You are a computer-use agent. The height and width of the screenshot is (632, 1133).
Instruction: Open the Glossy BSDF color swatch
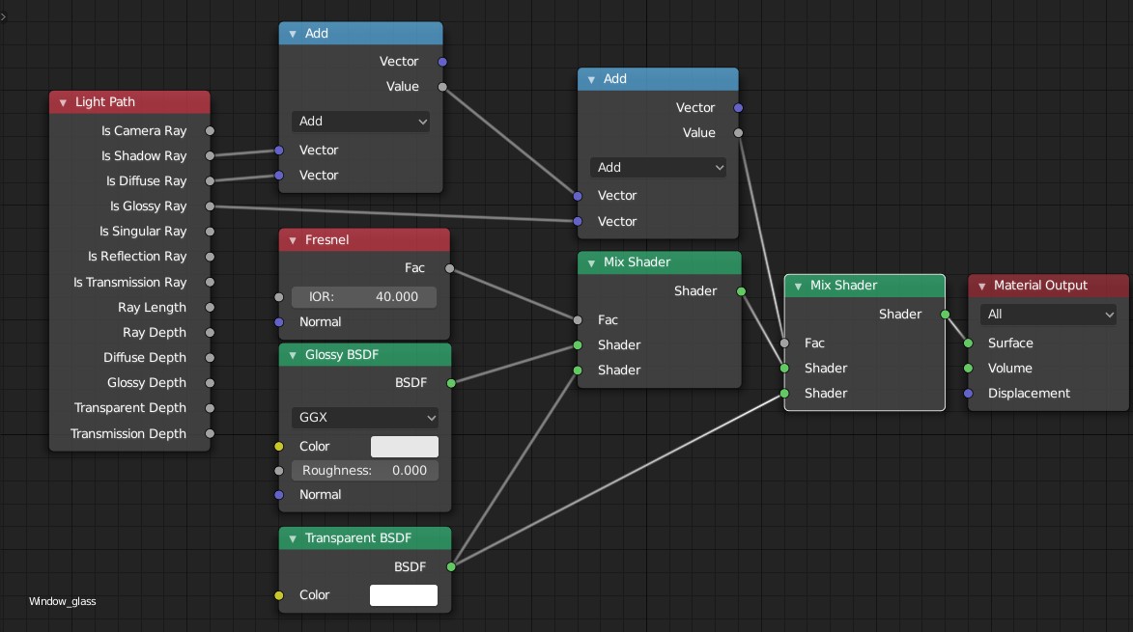pyautogui.click(x=404, y=446)
